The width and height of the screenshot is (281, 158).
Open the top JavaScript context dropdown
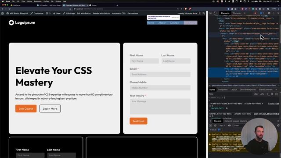click(222, 126)
